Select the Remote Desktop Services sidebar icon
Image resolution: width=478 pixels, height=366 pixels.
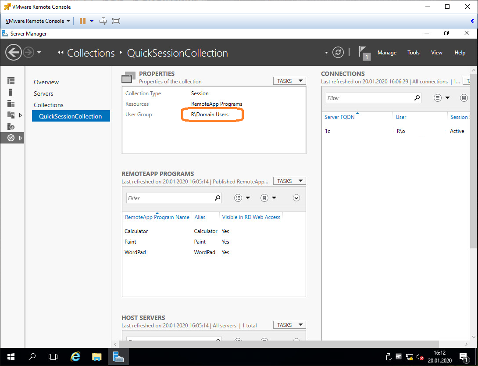coord(11,138)
